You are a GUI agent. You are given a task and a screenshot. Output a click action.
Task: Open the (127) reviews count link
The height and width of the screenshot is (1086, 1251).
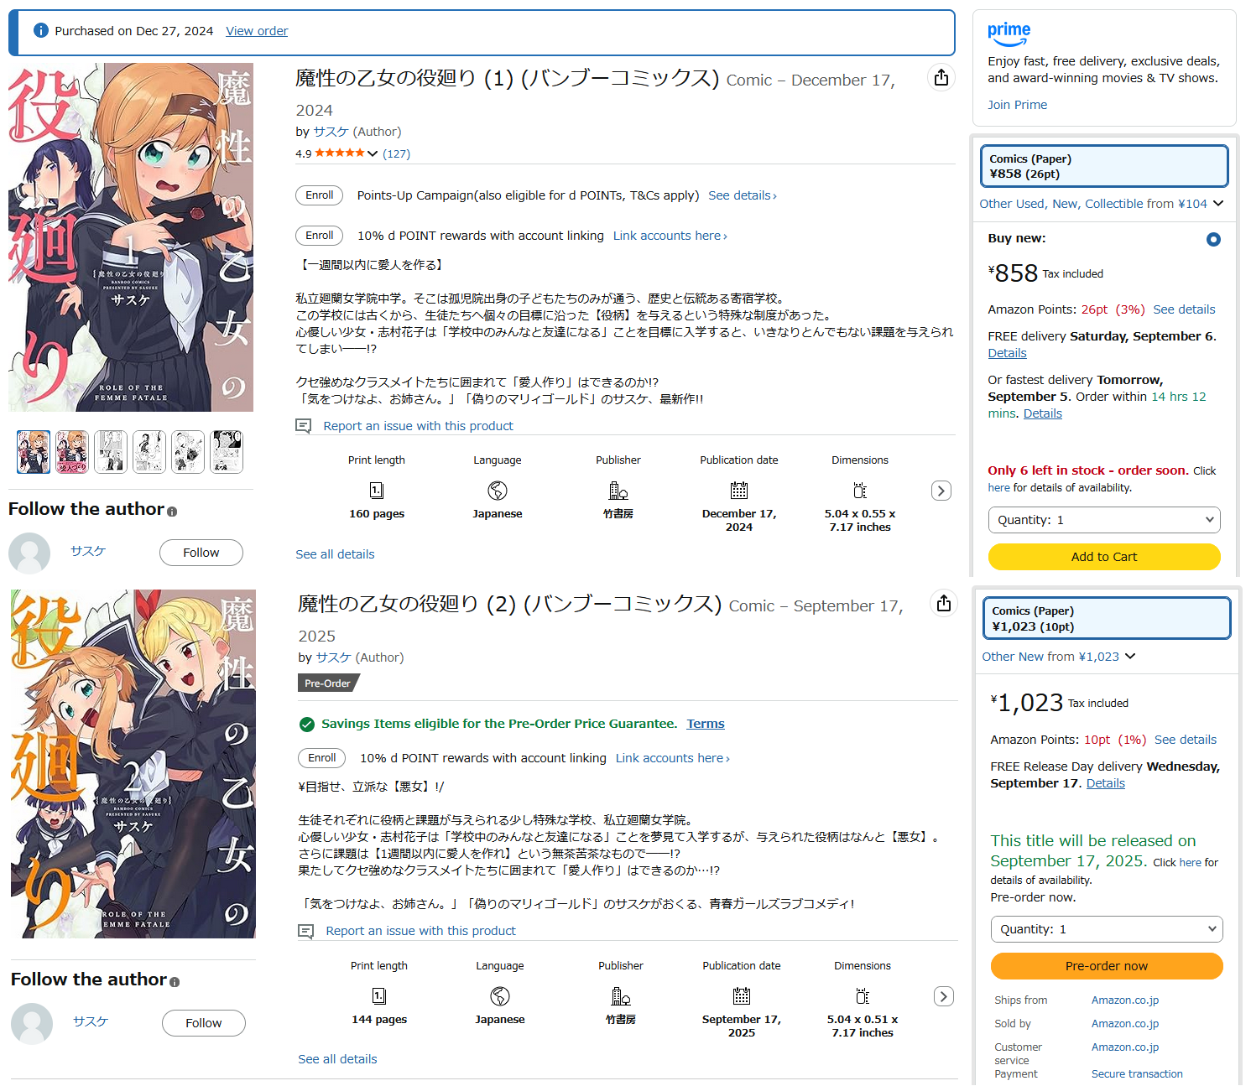396,153
